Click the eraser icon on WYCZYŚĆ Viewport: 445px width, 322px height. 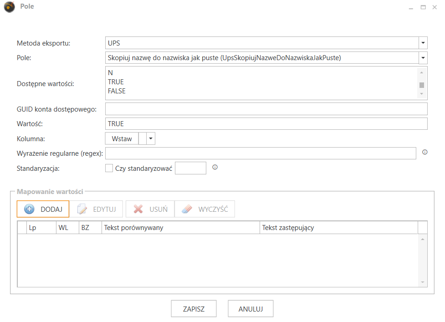point(187,209)
